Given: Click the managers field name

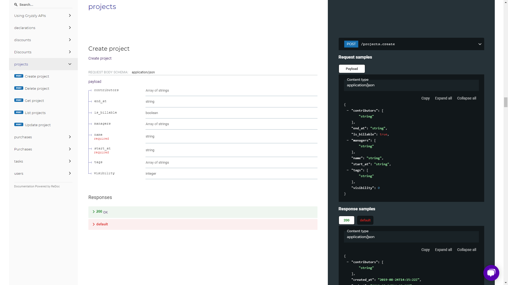Looking at the screenshot, I should pos(102,123).
